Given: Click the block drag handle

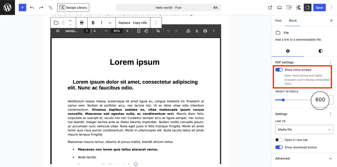Looking at the screenshot, I should click(x=63, y=23).
